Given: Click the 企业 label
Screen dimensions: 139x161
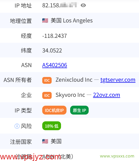Looking at the screenshot, I should [x=26, y=95].
